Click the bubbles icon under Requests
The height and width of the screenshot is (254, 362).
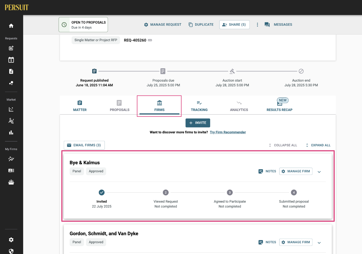pos(11,83)
